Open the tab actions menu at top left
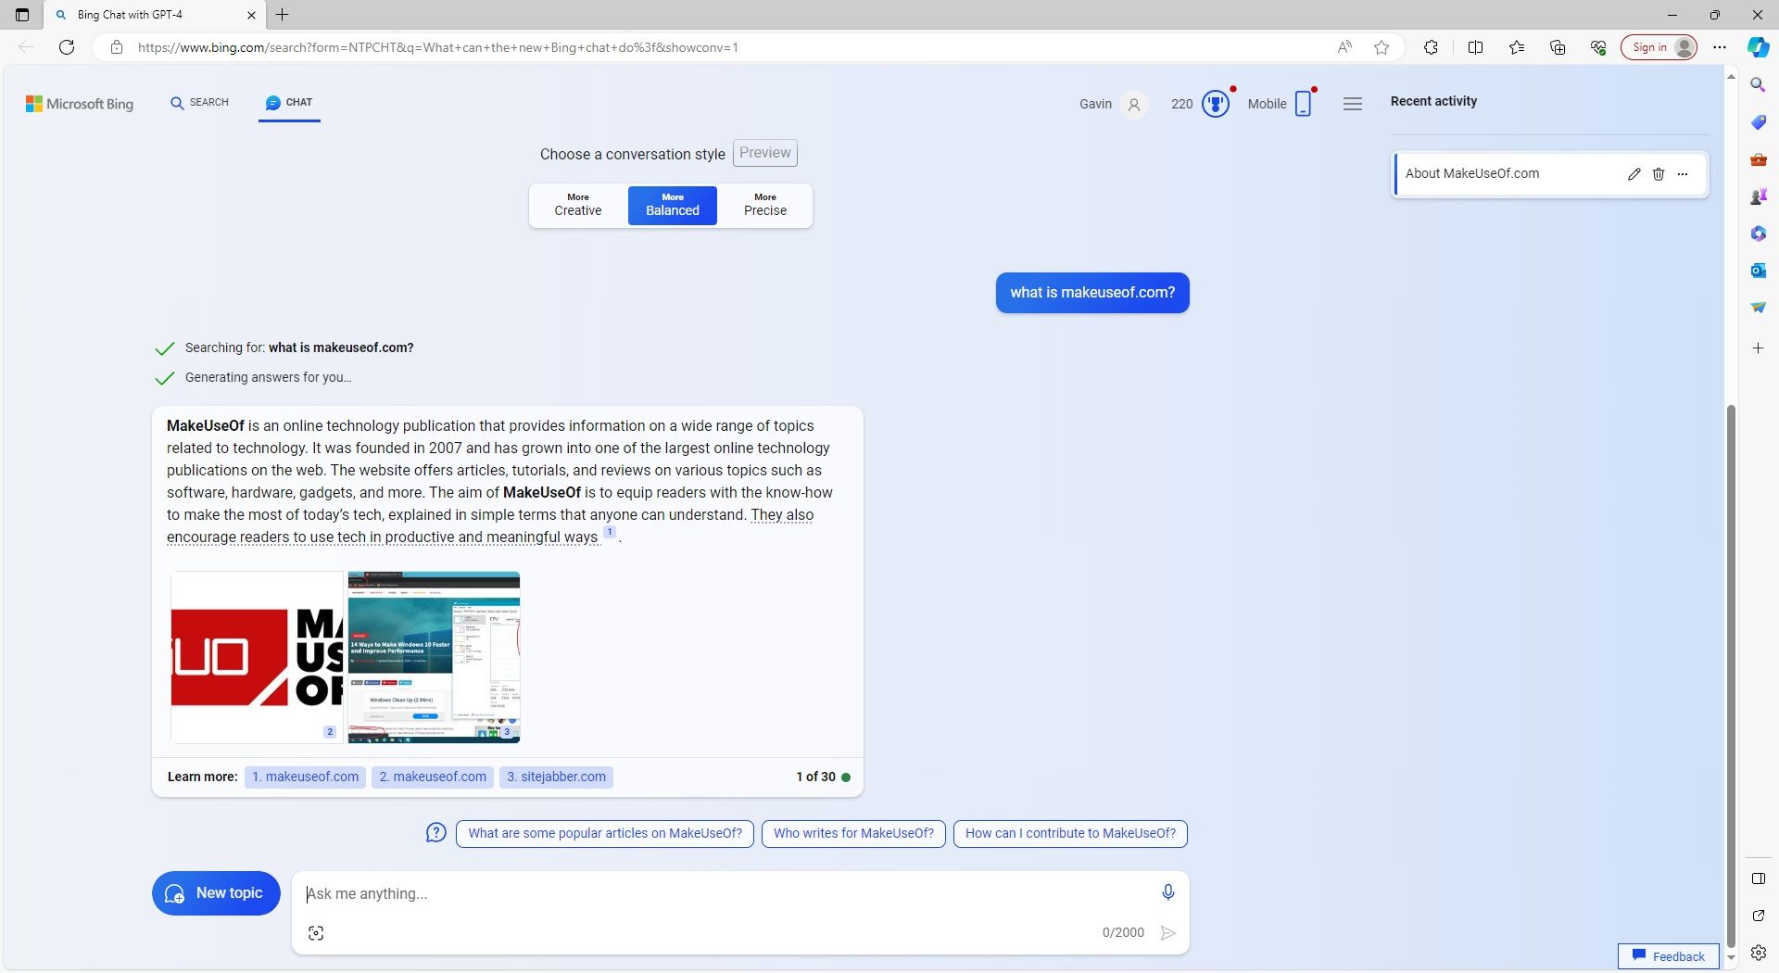The width and height of the screenshot is (1779, 973). point(22,15)
